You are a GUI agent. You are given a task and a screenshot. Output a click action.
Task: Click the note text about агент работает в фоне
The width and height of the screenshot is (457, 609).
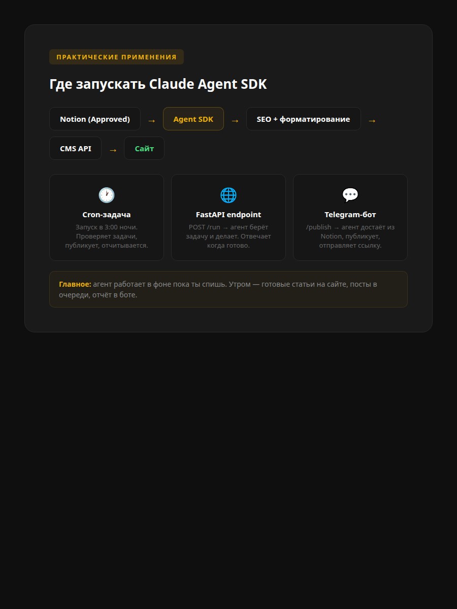pyautogui.click(x=218, y=289)
